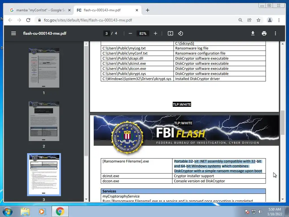Click C:\Users\Public\dcapi.dll cell
The image size is (289, 217).
pos(137,58)
